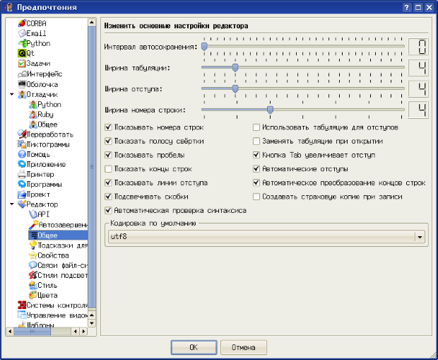Screen dimensions: 438x360
Task: Select the Пиктограммы icon
Action: pyautogui.click(x=22, y=144)
